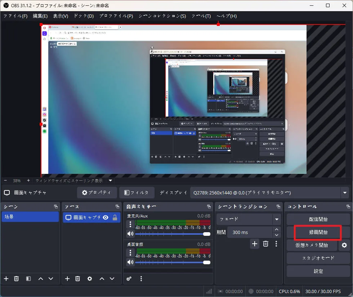The image size is (353, 297).
Task: Open the 編集(E) menu
Action: point(40,16)
